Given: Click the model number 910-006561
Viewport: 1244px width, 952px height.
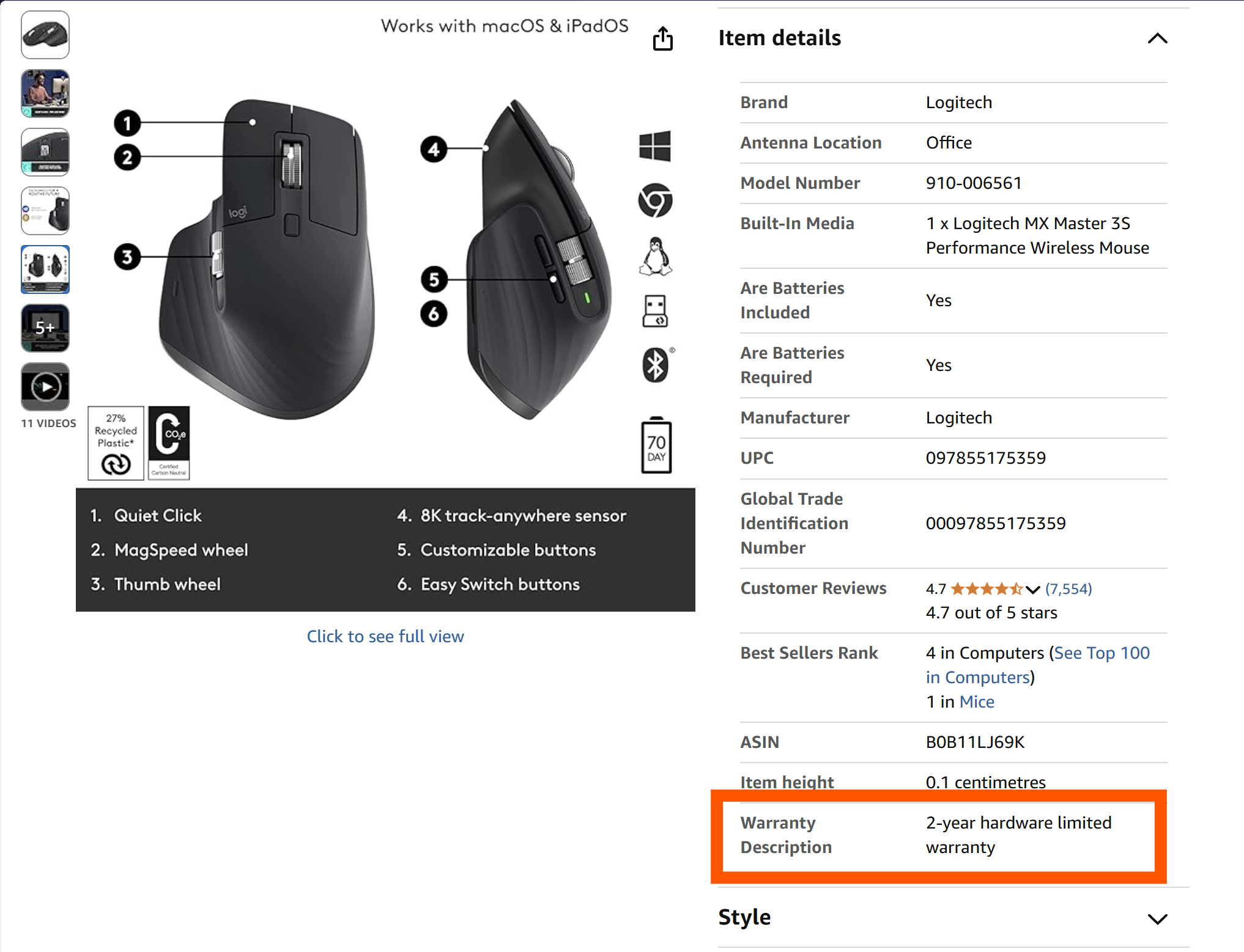Looking at the screenshot, I should pyautogui.click(x=974, y=183).
